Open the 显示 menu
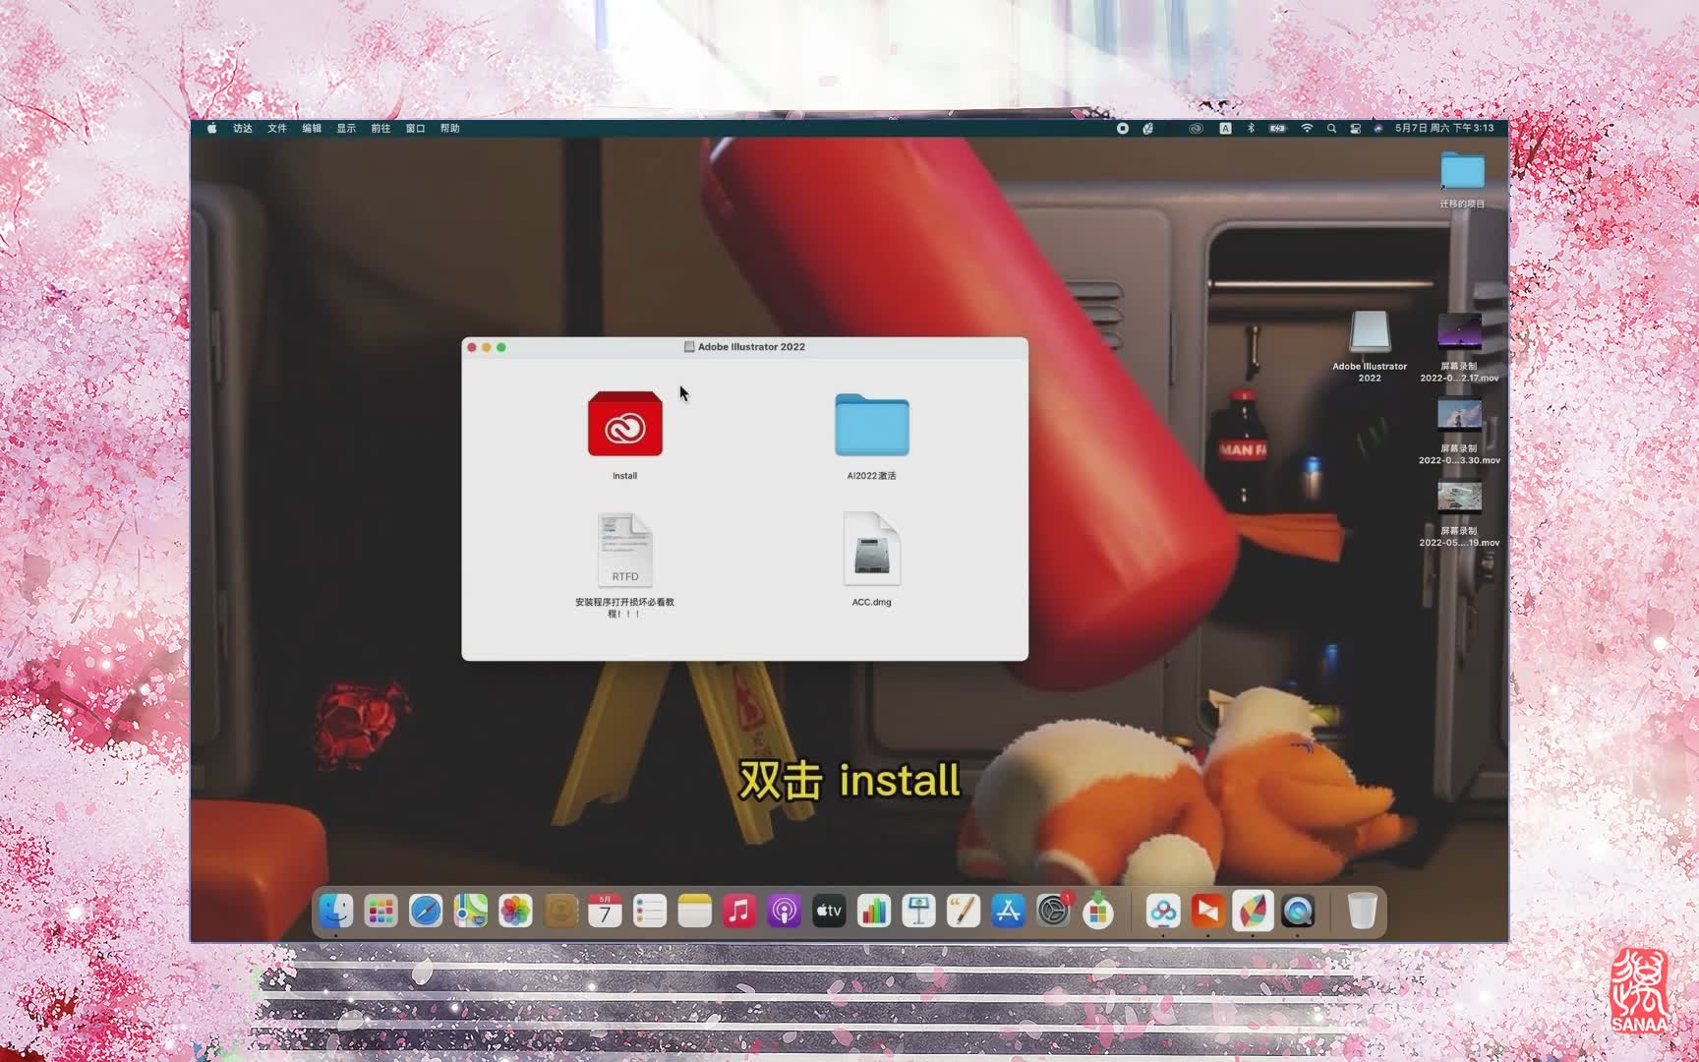 (346, 129)
